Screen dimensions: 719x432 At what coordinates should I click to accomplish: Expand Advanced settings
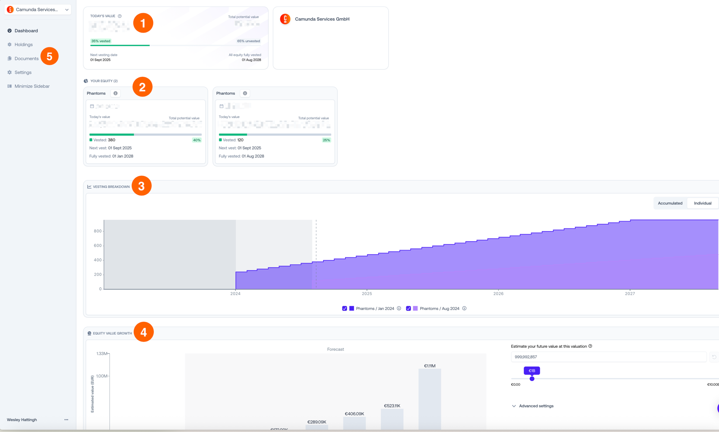[532, 406]
